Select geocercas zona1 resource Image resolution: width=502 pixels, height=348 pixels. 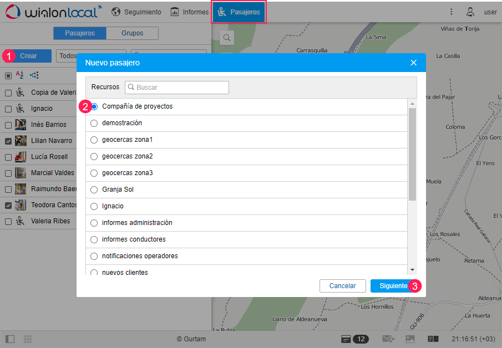point(94,140)
